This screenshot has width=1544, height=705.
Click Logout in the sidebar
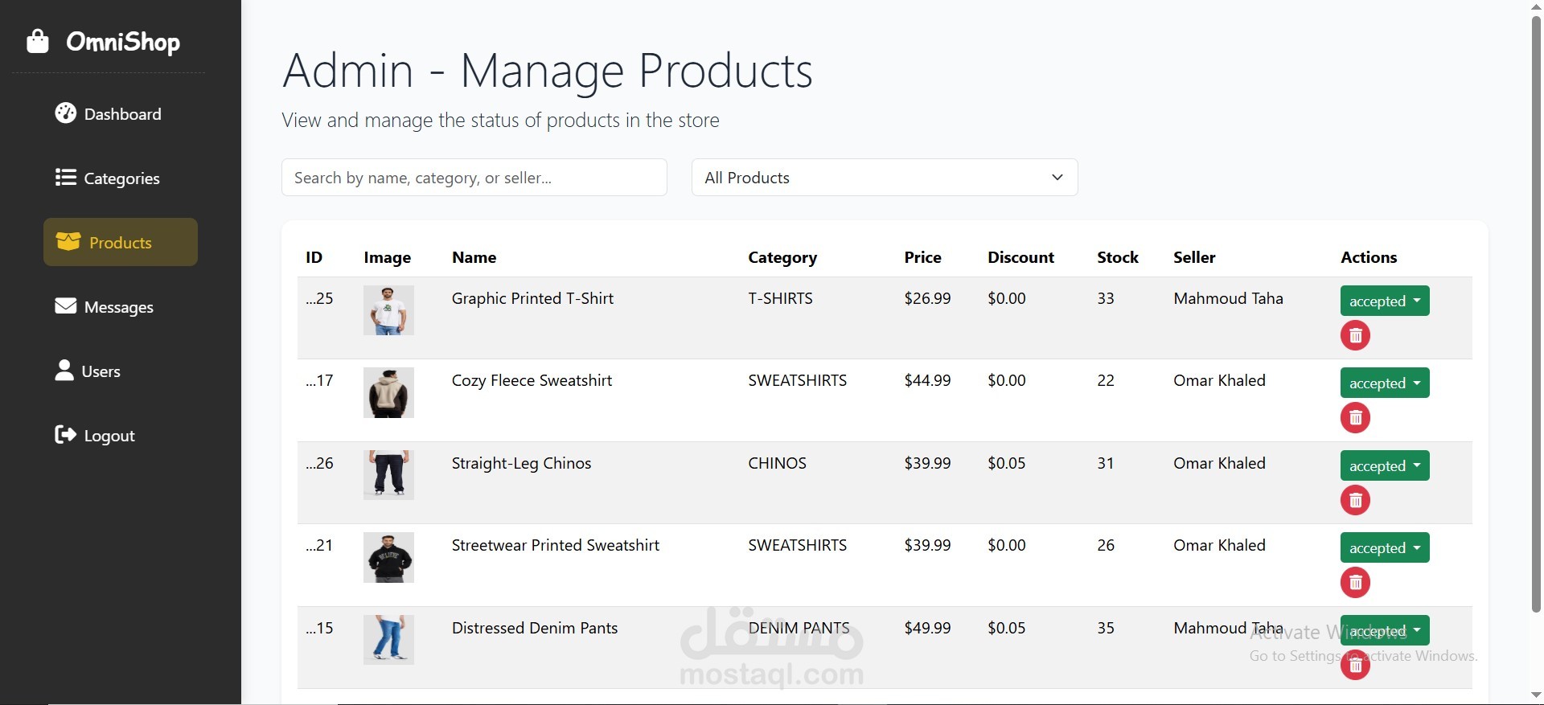pyautogui.click(x=95, y=436)
